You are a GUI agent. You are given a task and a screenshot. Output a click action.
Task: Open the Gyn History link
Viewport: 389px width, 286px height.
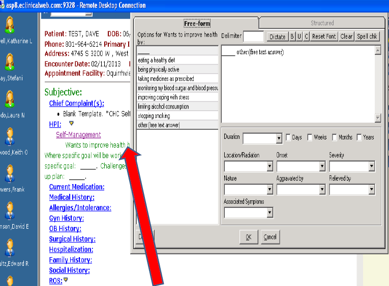click(67, 218)
